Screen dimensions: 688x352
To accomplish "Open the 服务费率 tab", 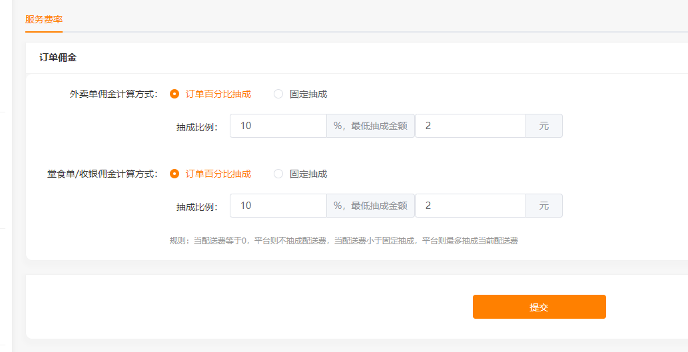I will (44, 20).
